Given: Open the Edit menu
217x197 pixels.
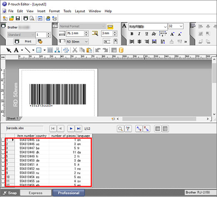Looking at the screenshot, I should (x=20, y=11).
